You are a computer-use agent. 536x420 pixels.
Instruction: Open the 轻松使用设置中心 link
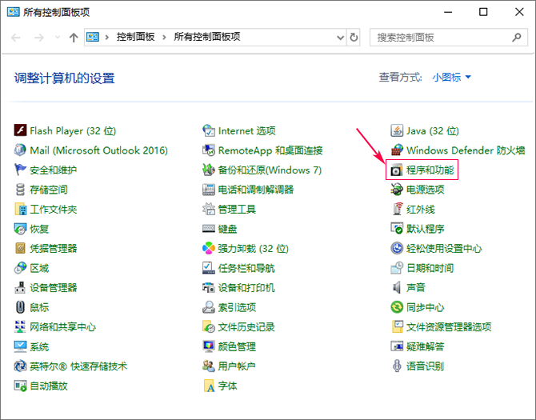click(444, 248)
